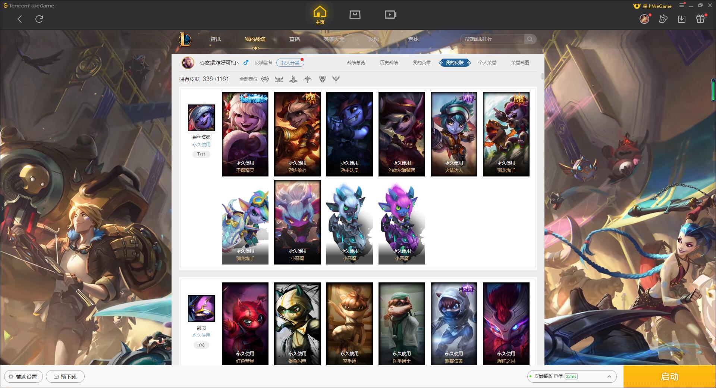Open the 银色闪电 skin card
The image size is (716, 388).
(x=297, y=323)
